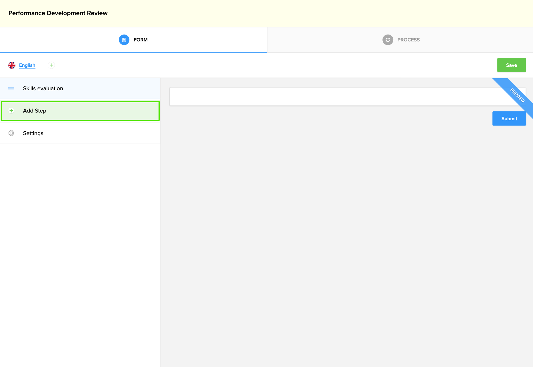Screen dimensions: 533x367
Task: Click the UK flag language icon
Action: click(12, 65)
